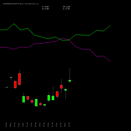Click the tall red candle above 12 Apr
The image size is (131, 131).
[x=19, y=79]
